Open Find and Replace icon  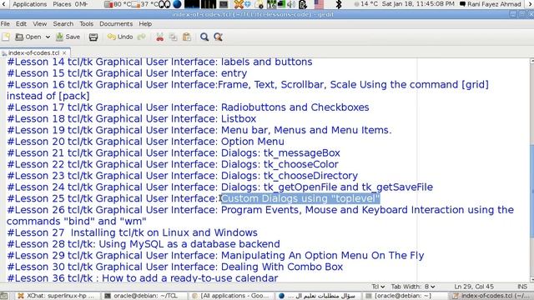click(219, 37)
